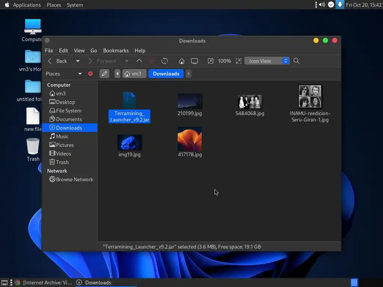
Task: Select Desktop in the sidebar
Action: (x=70, y=102)
